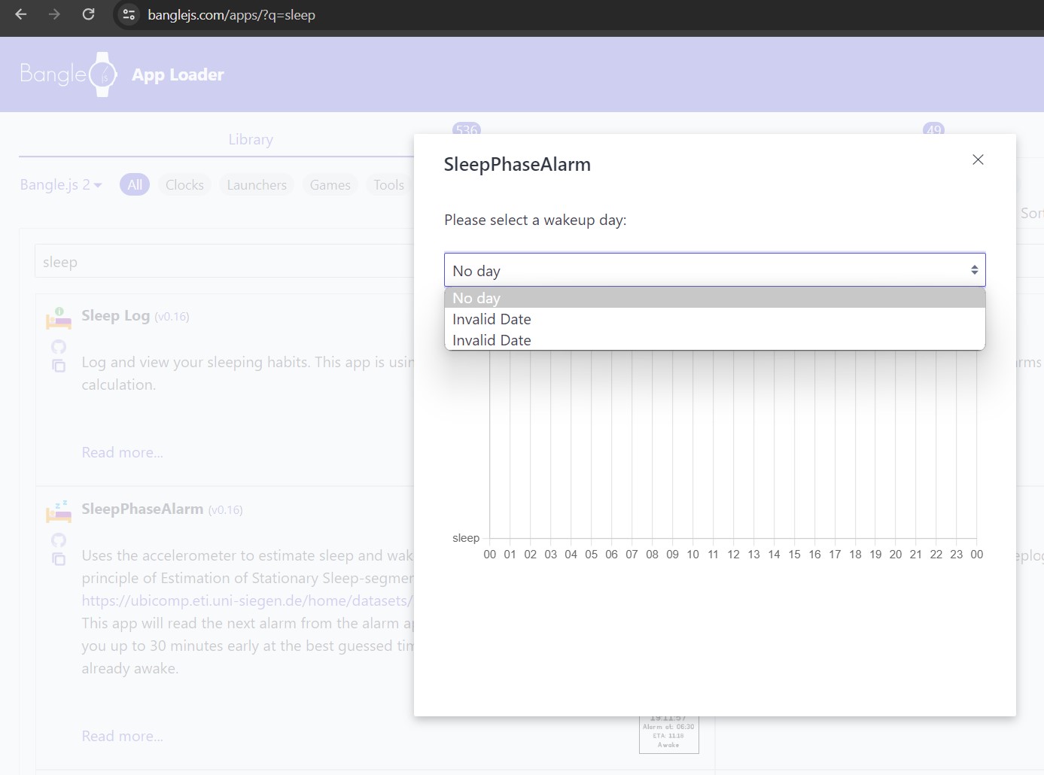The width and height of the screenshot is (1044, 775).
Task: Choose 'No day' option in list
Action: coord(714,298)
